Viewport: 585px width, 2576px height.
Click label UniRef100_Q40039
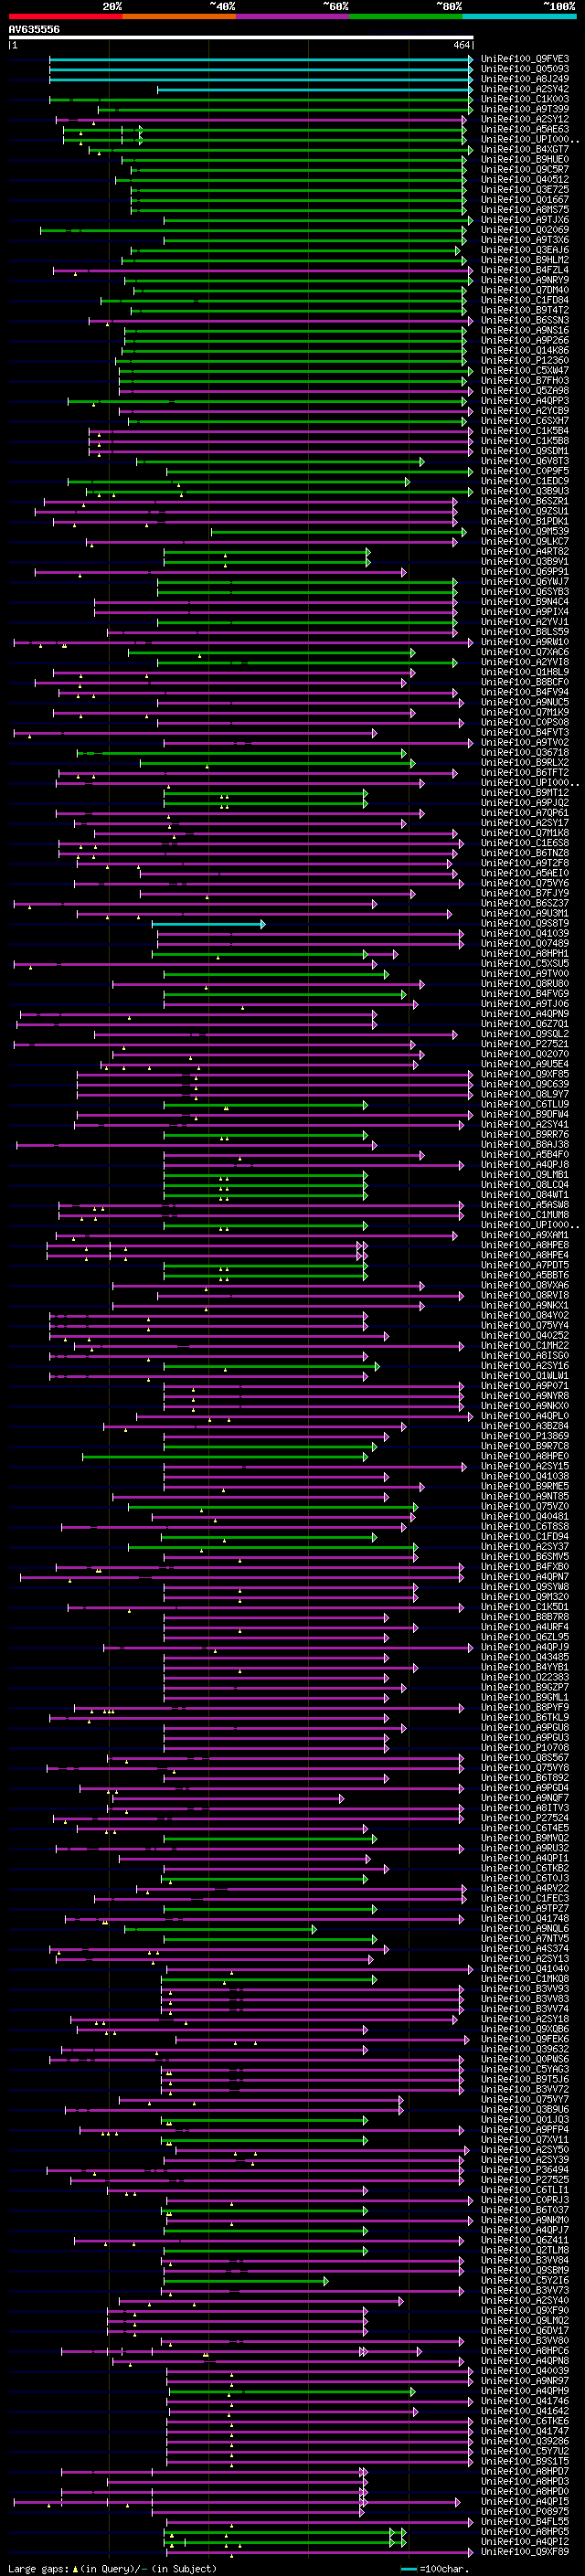tap(525, 2371)
